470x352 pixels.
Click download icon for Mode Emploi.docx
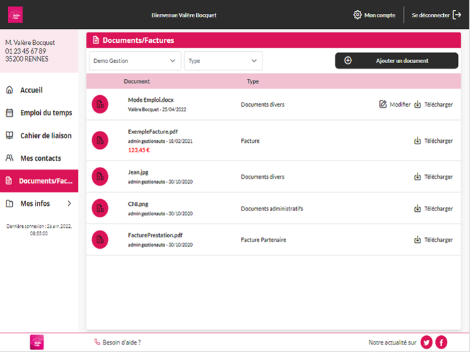pyautogui.click(x=418, y=105)
